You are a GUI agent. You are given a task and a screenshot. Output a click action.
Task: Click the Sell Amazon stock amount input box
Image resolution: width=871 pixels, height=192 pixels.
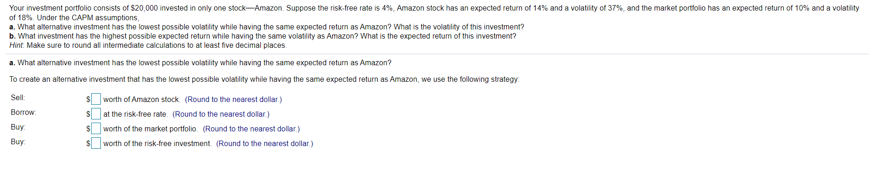96,99
